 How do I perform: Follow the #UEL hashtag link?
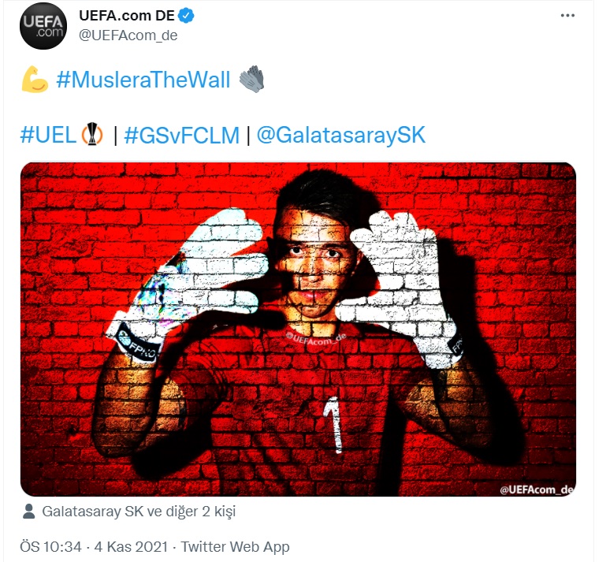click(x=48, y=135)
